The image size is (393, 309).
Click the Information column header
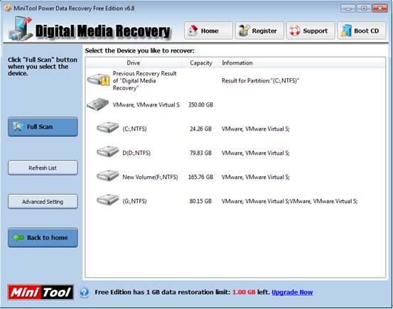[303, 63]
